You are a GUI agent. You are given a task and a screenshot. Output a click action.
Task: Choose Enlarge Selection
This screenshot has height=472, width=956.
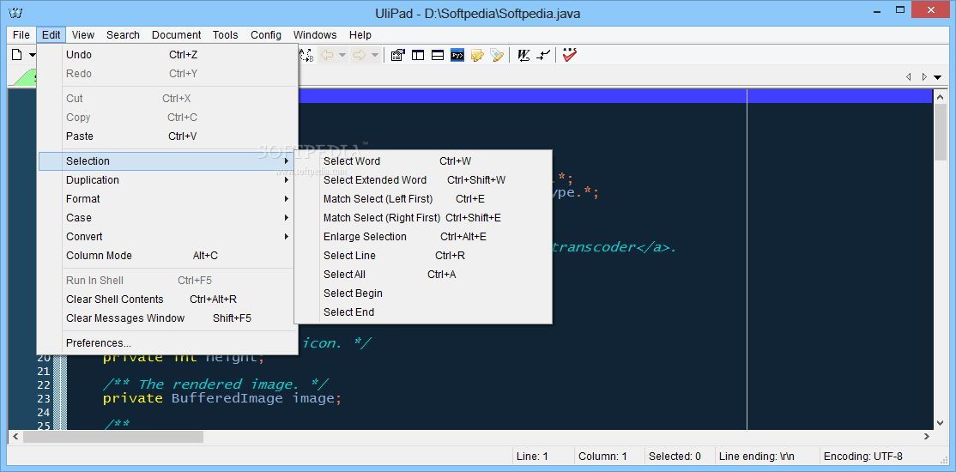click(423, 237)
